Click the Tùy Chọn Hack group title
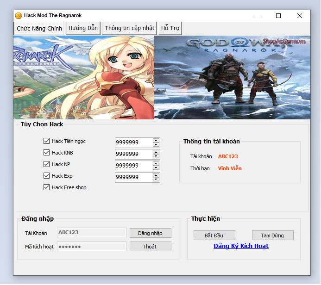Image resolution: width=321 pixels, height=285 pixels. (x=42, y=124)
